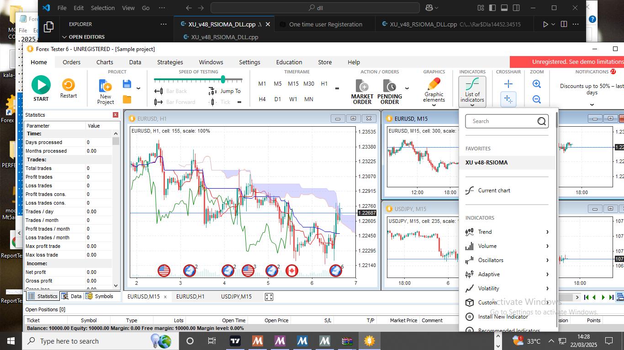The height and width of the screenshot is (350, 624).
Task: Expand the Adaptive indicators submenu
Action: pos(507,274)
